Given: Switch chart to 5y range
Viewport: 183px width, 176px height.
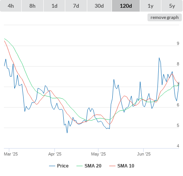Looking at the screenshot, I should [172, 6].
